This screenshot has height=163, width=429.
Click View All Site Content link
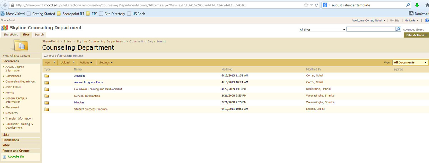click(16, 56)
